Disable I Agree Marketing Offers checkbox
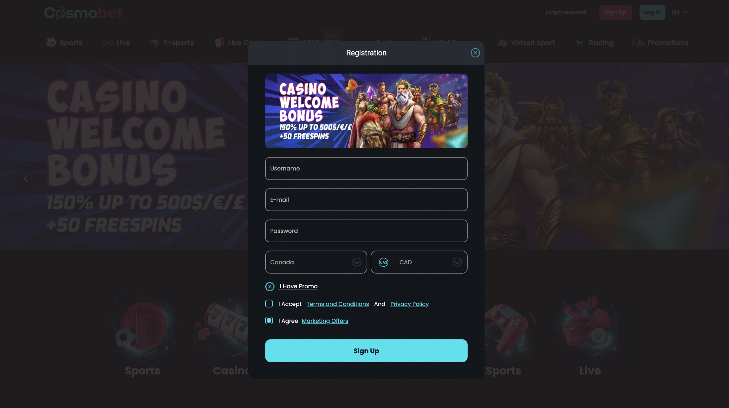The width and height of the screenshot is (729, 408). (269, 320)
